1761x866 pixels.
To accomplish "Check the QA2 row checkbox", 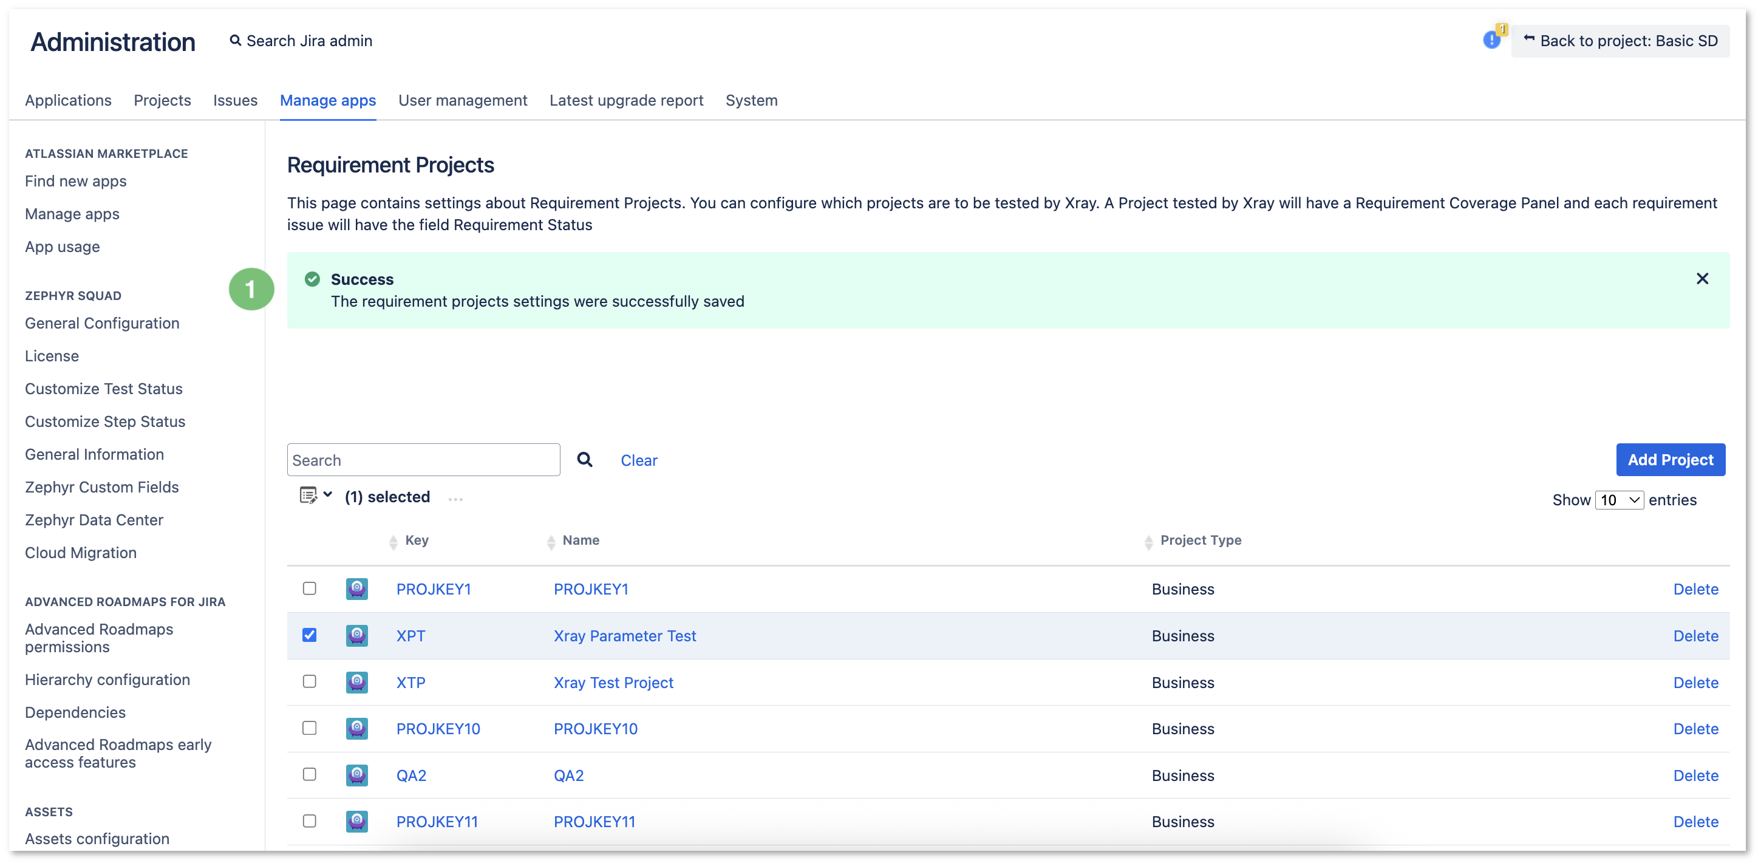I will click(x=310, y=774).
